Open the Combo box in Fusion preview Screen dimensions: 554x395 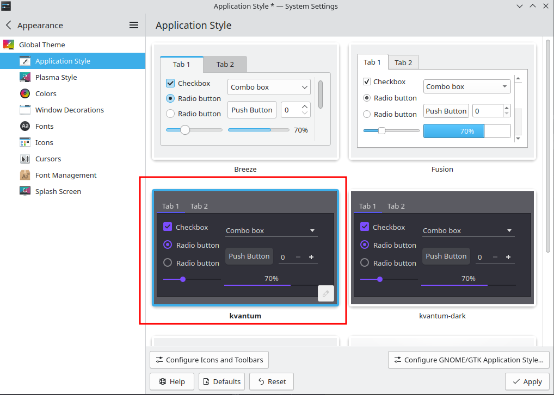[467, 86]
